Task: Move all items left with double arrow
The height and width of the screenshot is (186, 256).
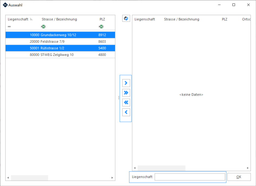Action: click(126, 102)
